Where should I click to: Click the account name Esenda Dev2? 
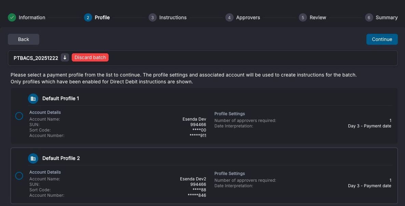coord(193,179)
